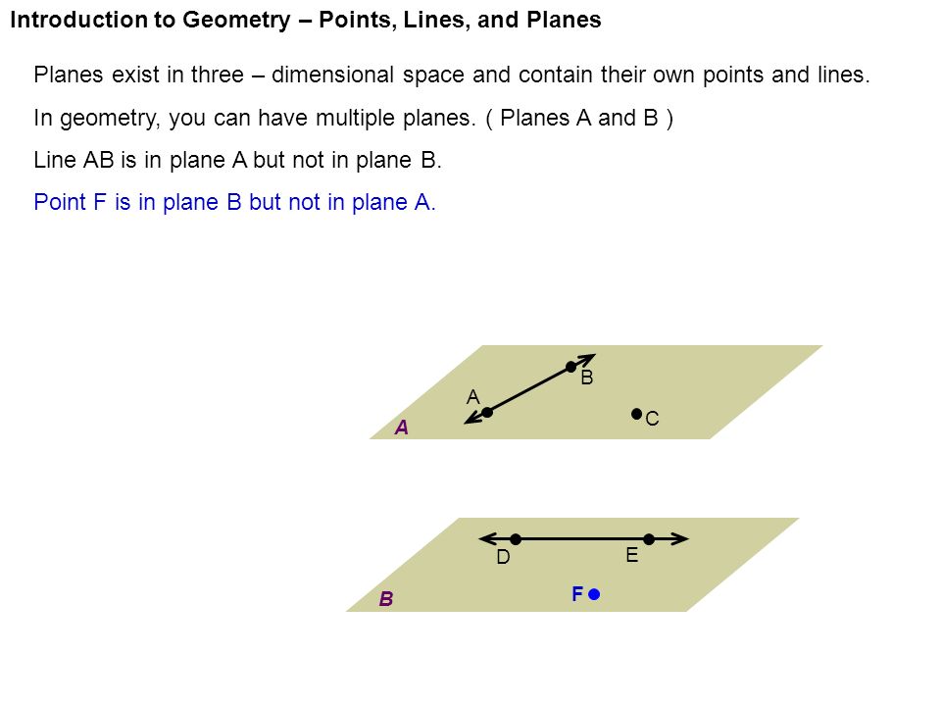
Task: Click point D on the horizontal line
Action: 516,539
